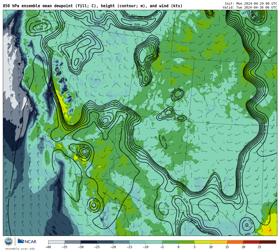
Task: Pick the light teal -15 to -10 colorbar segment
Action: coord(138,242)
